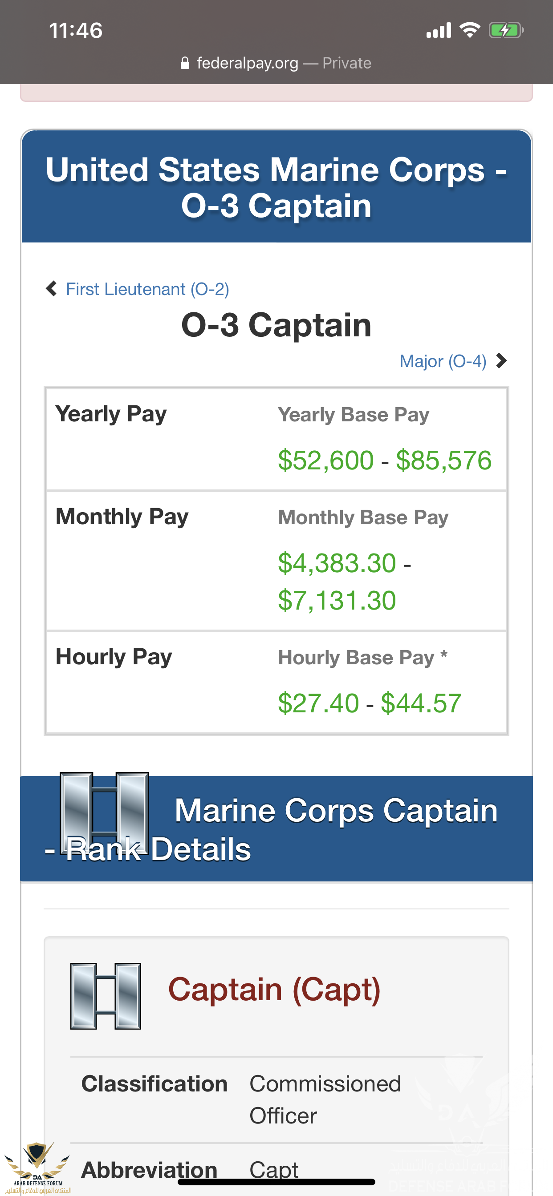
Task: Tap the padlock icon beside federalpay.org
Action: tap(184, 63)
